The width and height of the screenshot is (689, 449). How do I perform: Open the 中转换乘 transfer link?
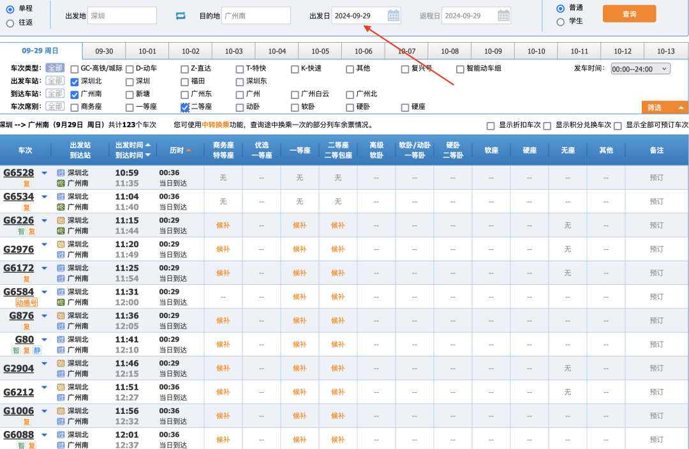(x=216, y=125)
